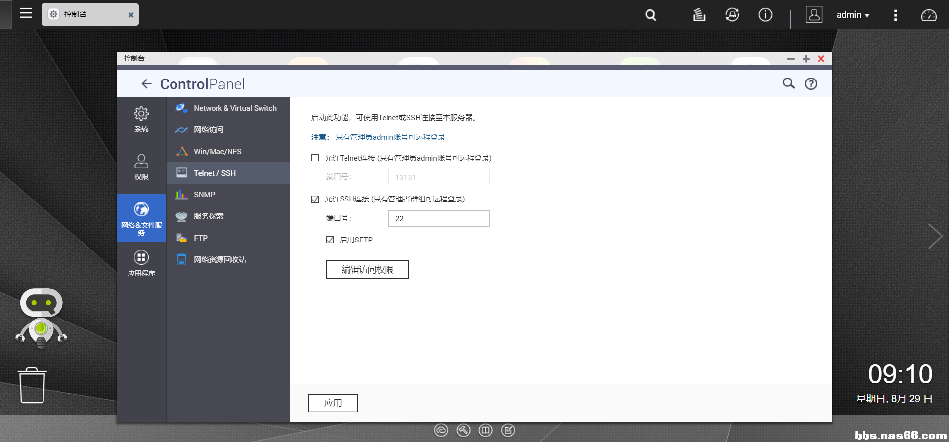Open the external devices icon
This screenshot has height=442, width=949.
(x=732, y=15)
